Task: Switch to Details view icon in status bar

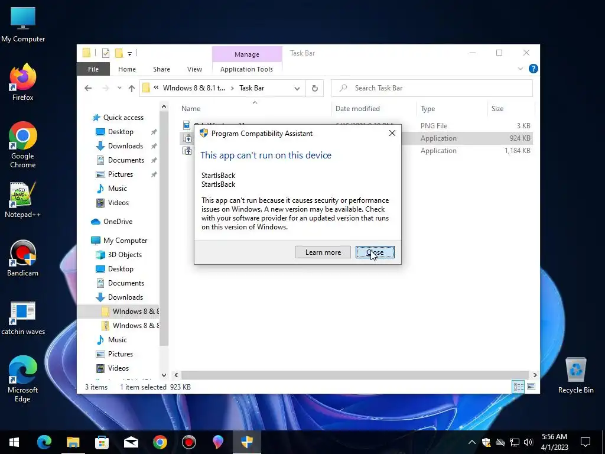Action: [518, 387]
